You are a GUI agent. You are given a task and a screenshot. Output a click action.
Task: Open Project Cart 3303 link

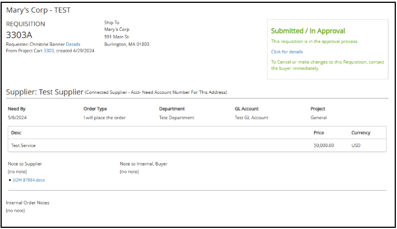(x=49, y=50)
